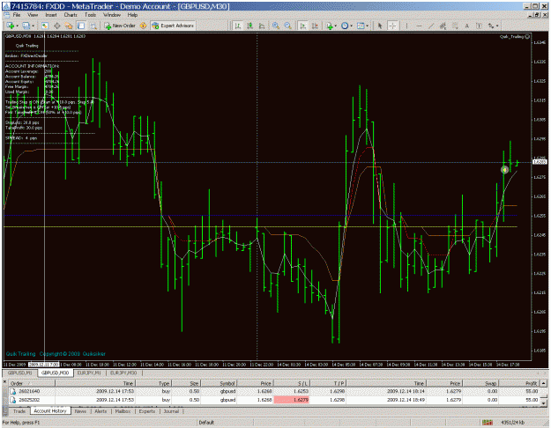Expand the Profiles dropdown arrow
Viewport: 551px width, 428px height.
pos(33,26)
